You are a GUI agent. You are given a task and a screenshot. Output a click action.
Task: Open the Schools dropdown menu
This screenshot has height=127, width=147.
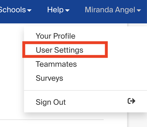[16, 10]
